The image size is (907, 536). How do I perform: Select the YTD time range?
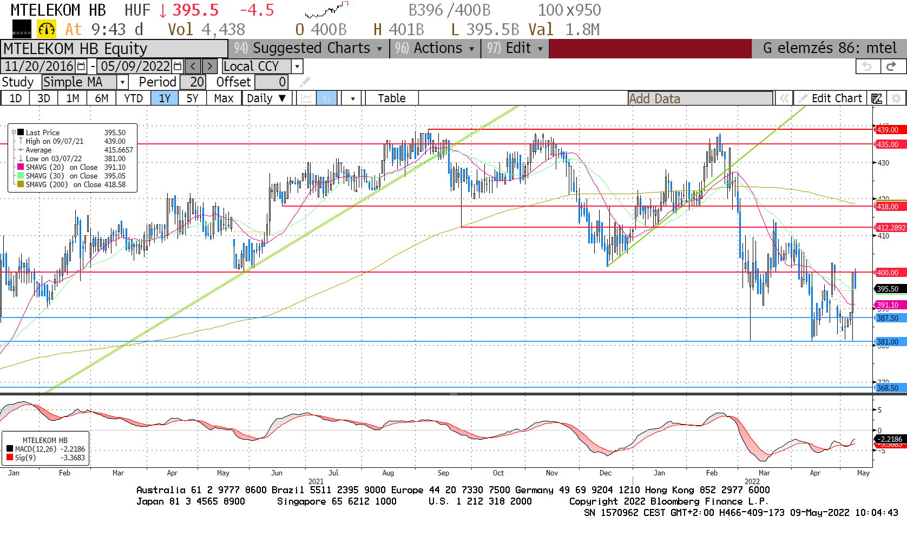click(133, 98)
